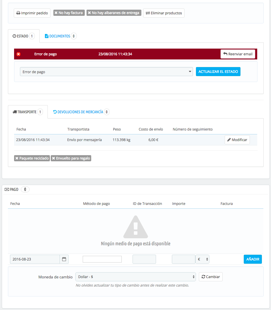Click the reply arrow icon in Reenviar email

click(x=225, y=54)
